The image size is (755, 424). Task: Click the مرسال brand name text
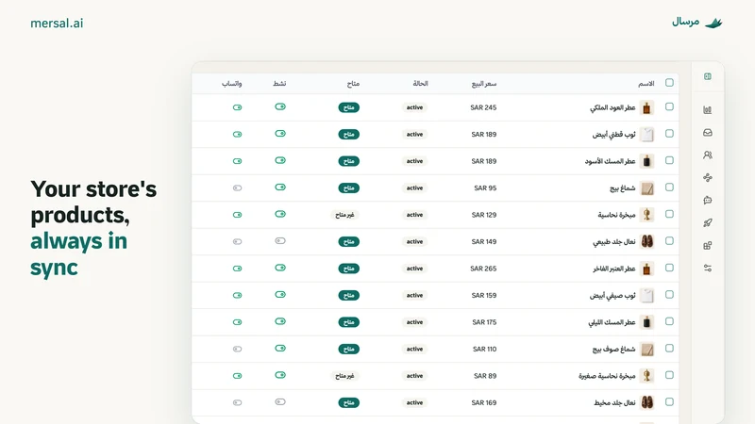[x=686, y=22]
